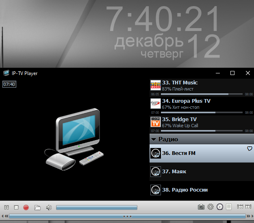Viewport: 254px width, 223px height.
Task: Click the 07:40 time overlay box
Action: click(x=9, y=84)
